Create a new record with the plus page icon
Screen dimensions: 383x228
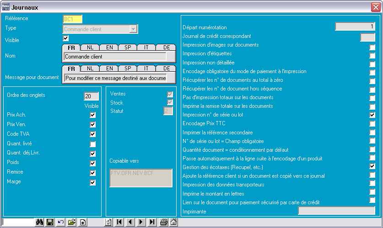(x=83, y=223)
